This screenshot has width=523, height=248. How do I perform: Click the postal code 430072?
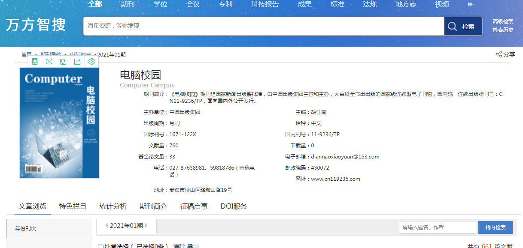pos(320,168)
